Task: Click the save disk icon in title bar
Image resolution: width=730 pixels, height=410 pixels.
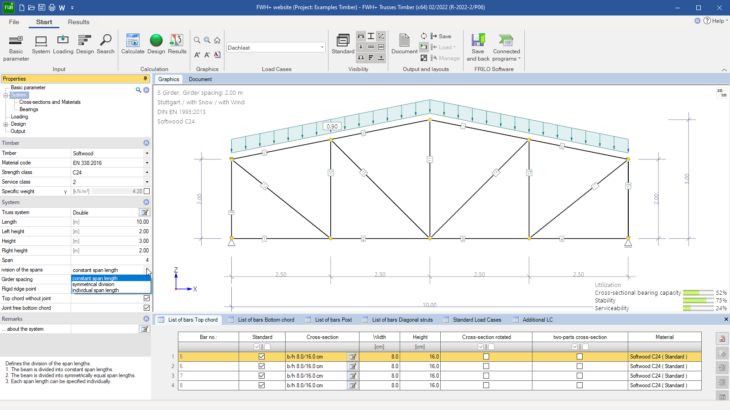Action: point(42,7)
